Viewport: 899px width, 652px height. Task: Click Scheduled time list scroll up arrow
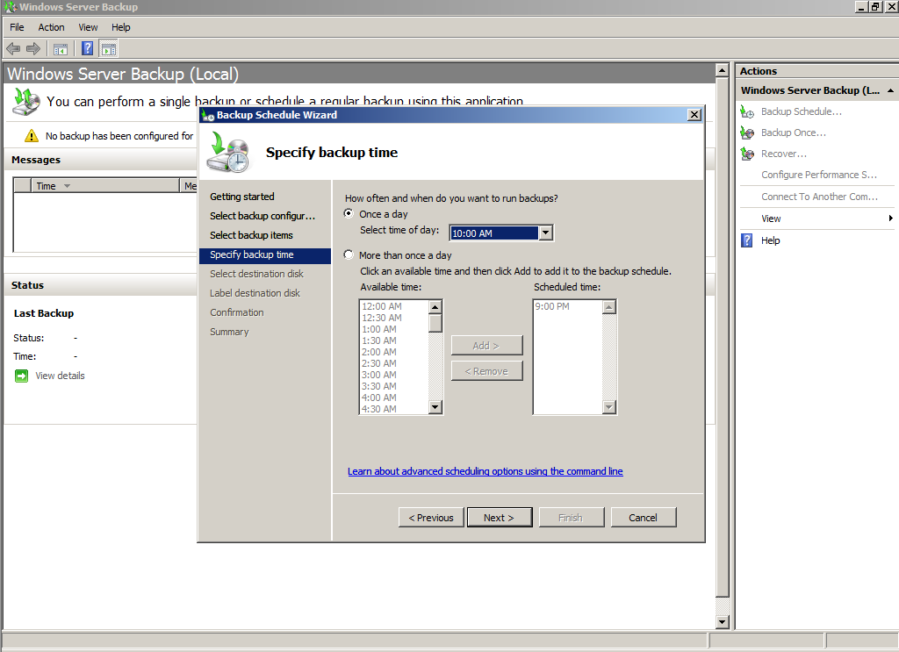click(609, 307)
